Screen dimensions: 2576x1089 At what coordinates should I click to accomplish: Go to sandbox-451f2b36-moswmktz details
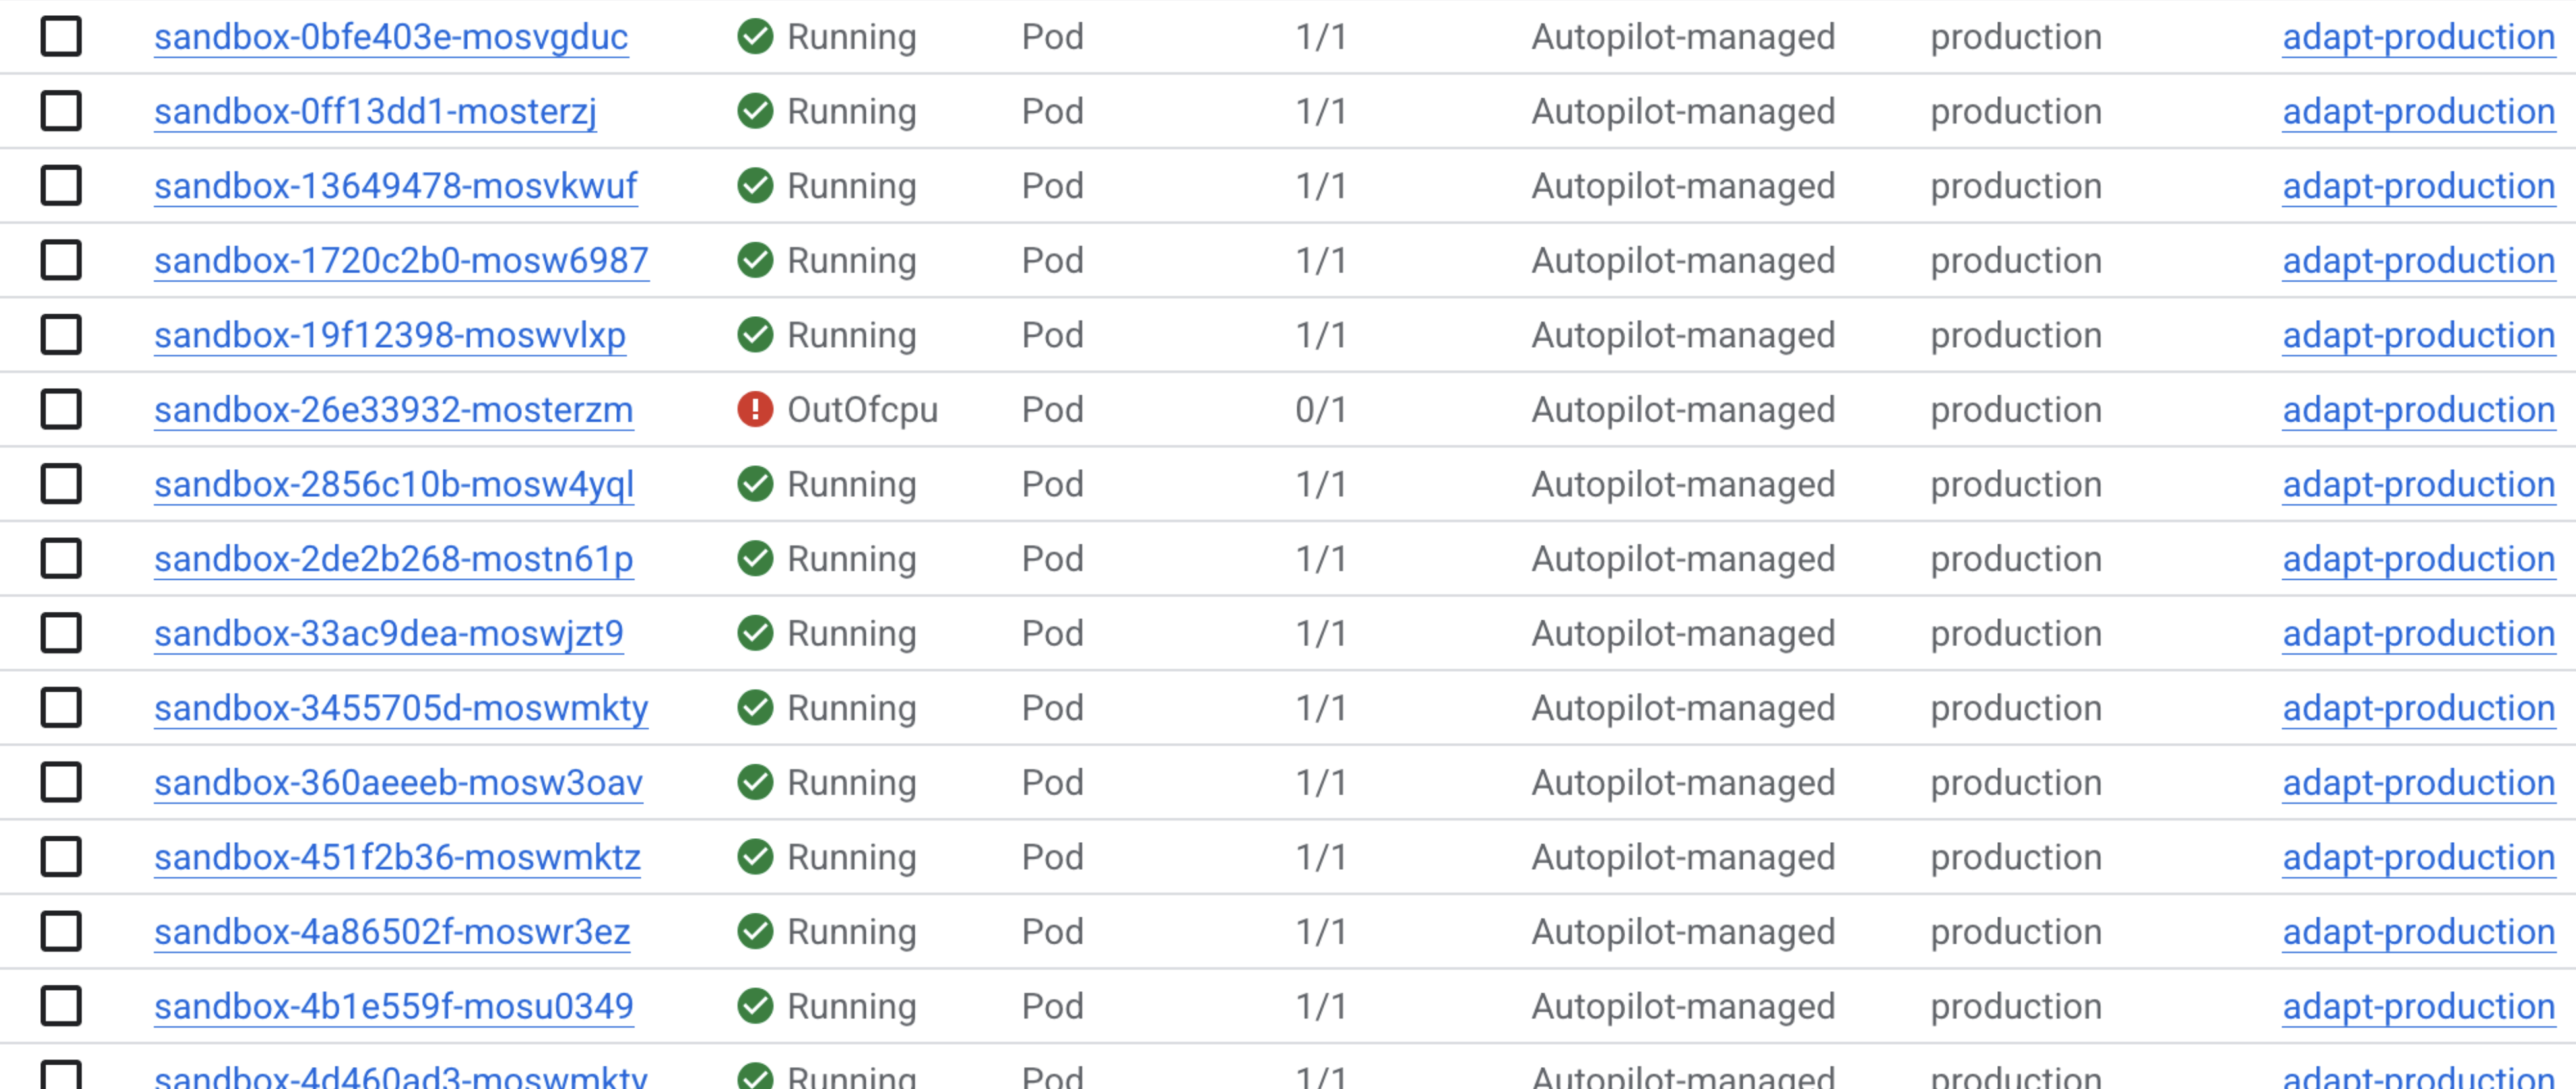[x=397, y=857]
